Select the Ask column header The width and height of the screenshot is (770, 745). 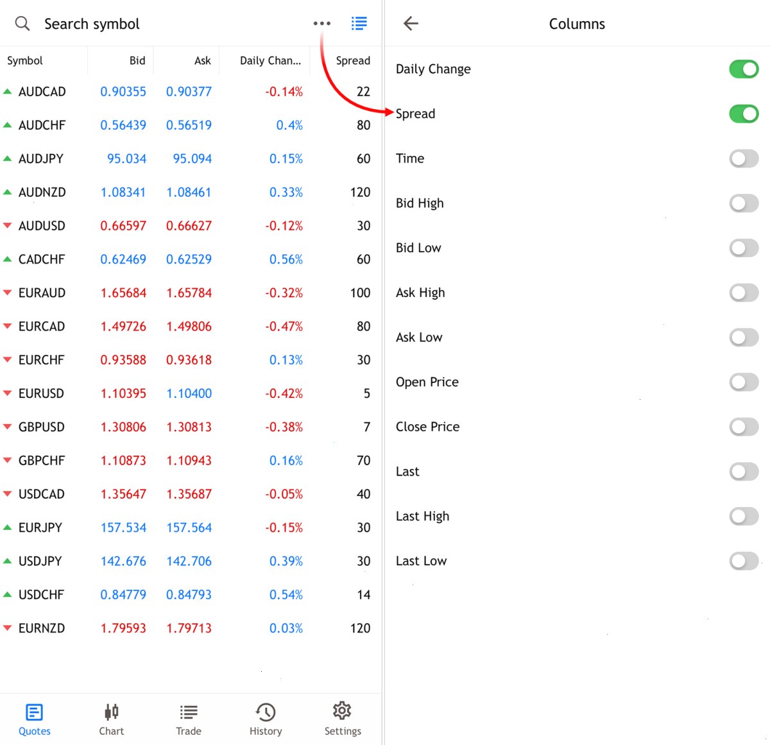(x=203, y=60)
